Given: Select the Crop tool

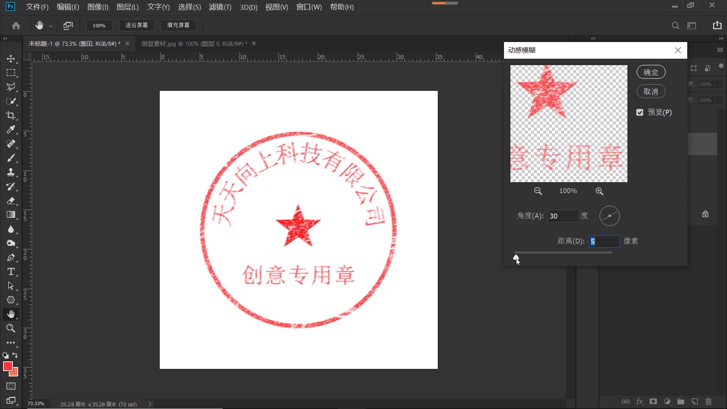Looking at the screenshot, I should pyautogui.click(x=11, y=116).
